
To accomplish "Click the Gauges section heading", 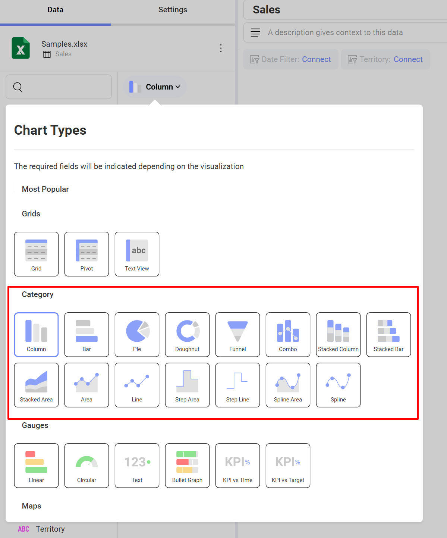I will tap(35, 425).
